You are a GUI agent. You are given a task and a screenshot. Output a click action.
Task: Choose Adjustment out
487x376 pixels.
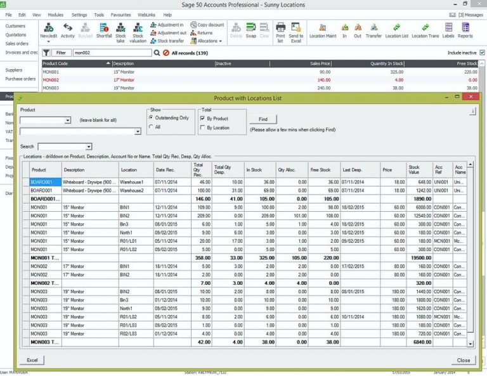tap(168, 33)
